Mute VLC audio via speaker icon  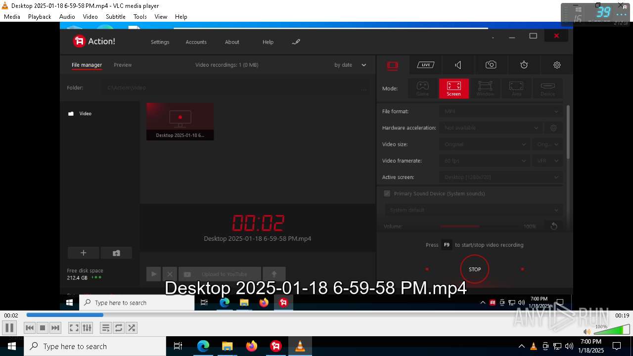pyautogui.click(x=587, y=332)
